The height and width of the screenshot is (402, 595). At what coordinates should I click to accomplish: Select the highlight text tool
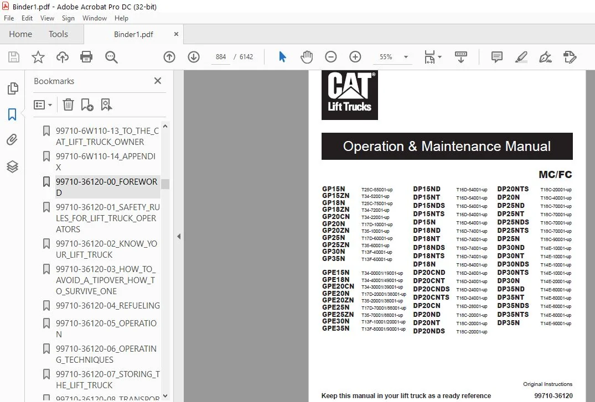[521, 57]
